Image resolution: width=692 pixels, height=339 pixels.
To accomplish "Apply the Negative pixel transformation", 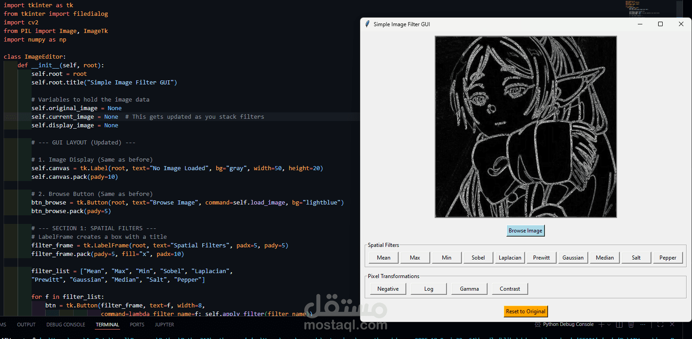I will 388,289.
